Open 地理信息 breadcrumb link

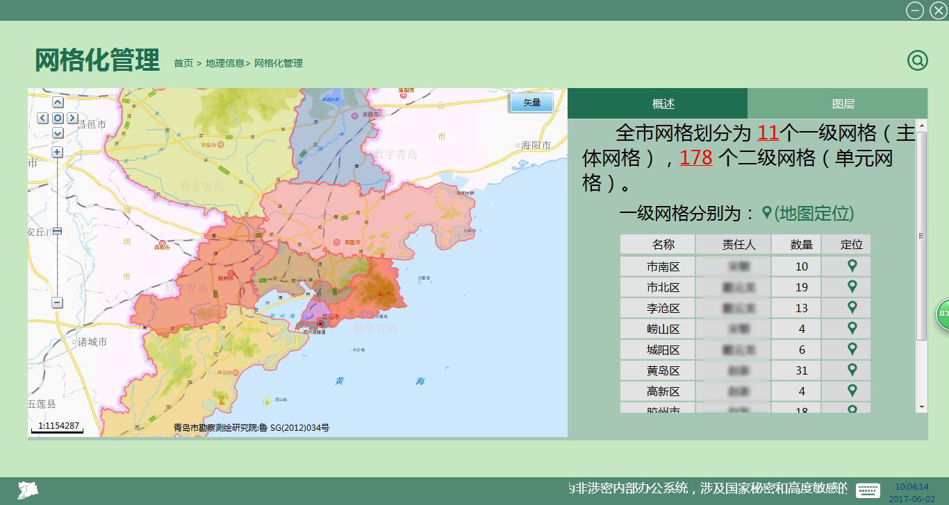tap(224, 63)
